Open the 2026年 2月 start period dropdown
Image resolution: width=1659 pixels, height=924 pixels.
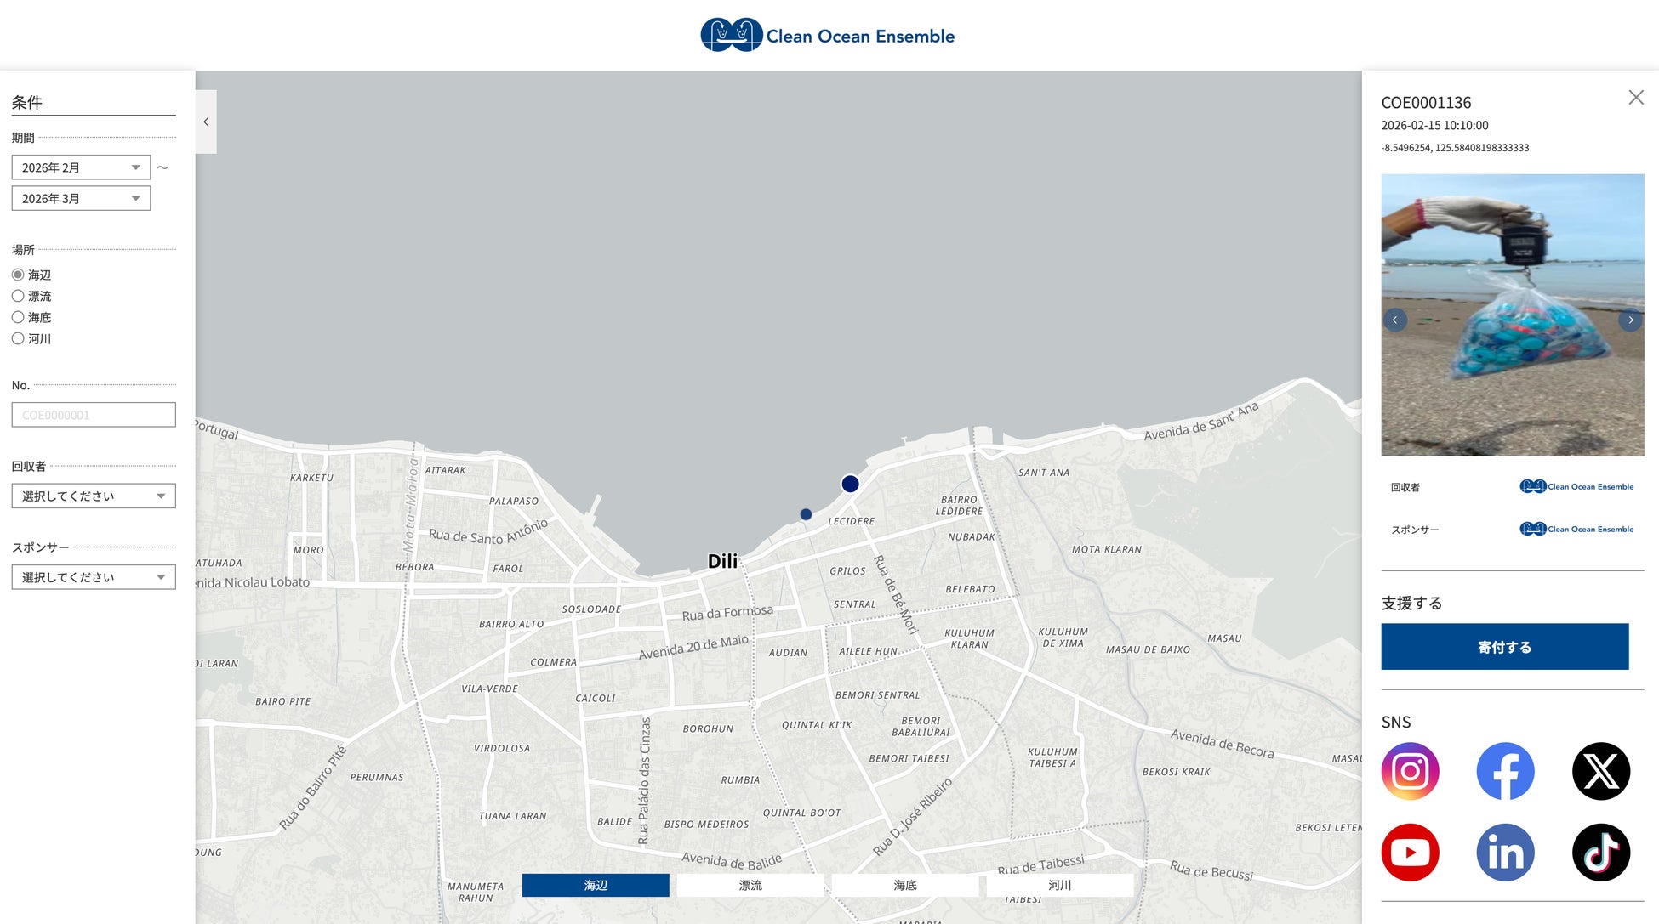click(x=81, y=167)
